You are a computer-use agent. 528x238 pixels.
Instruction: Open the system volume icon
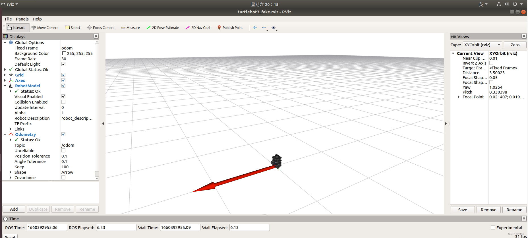coord(506,4)
